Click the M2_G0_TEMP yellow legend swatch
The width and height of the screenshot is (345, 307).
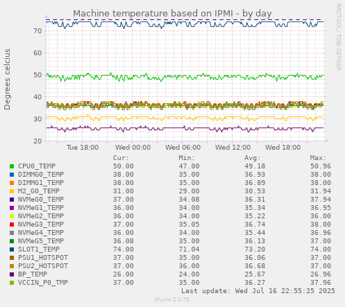pyautogui.click(x=12, y=191)
